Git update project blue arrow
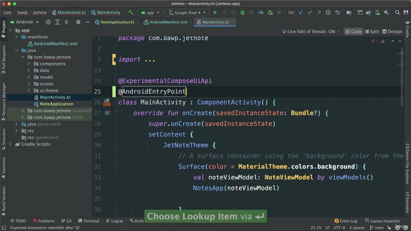 301,13
